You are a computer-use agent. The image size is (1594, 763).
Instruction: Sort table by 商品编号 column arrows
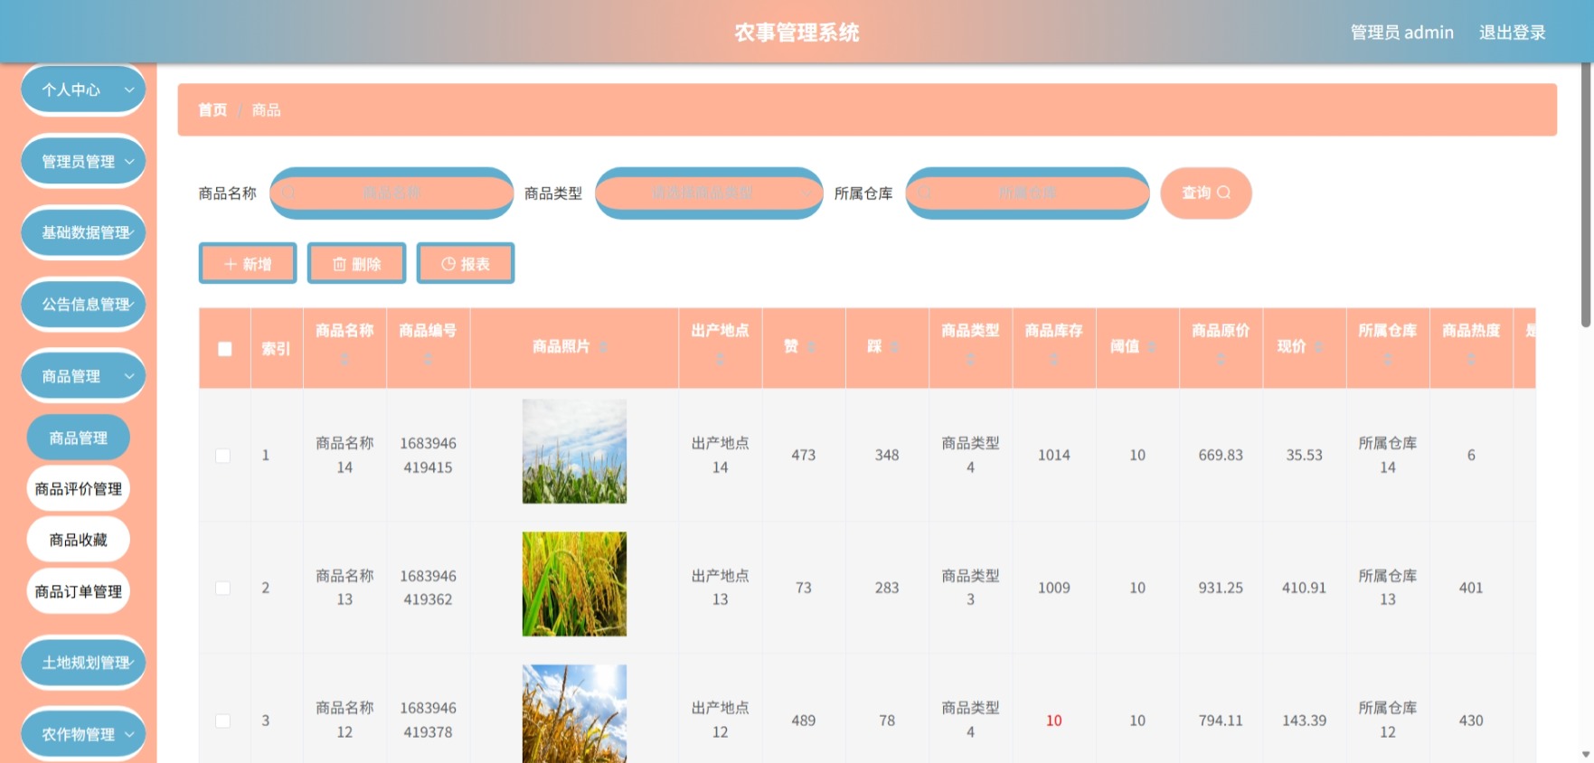click(x=428, y=360)
